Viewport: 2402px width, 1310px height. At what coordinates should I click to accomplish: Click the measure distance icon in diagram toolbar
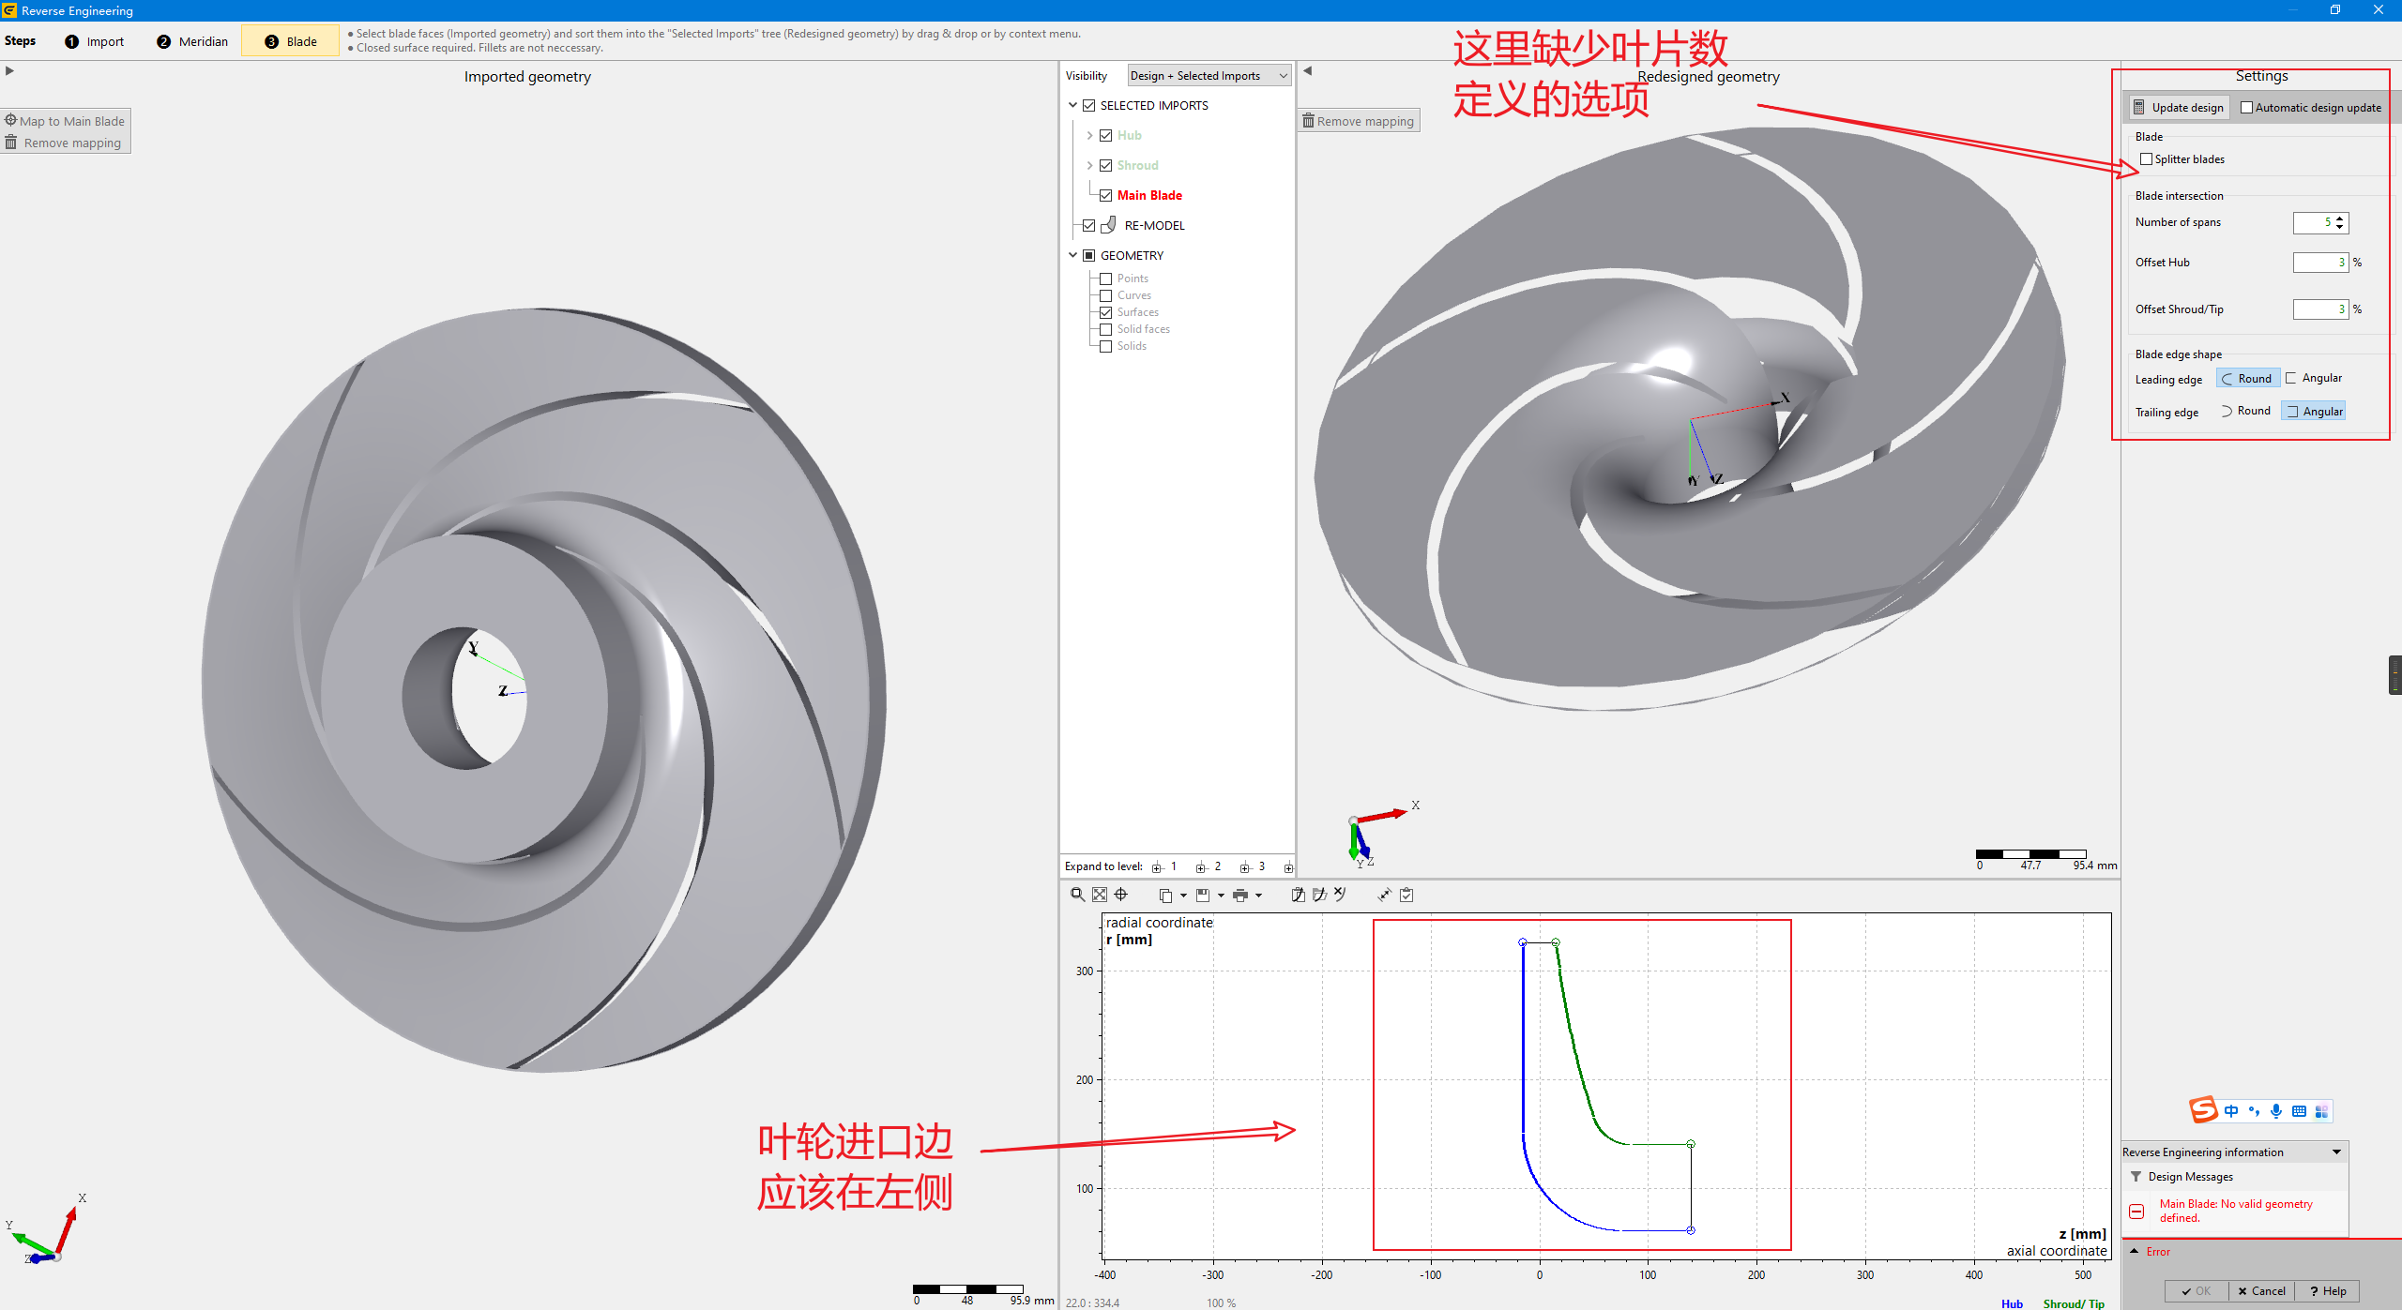[x=1384, y=895]
